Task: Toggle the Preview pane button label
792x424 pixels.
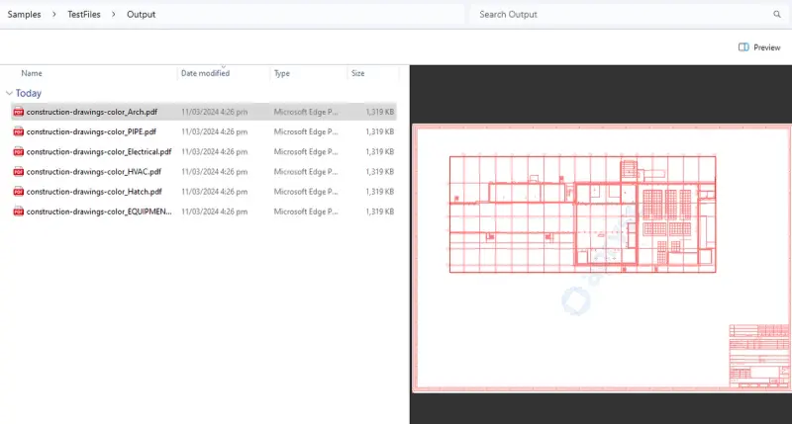Action: tap(766, 47)
